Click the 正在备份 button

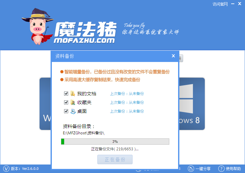pyautogui.click(x=115, y=159)
